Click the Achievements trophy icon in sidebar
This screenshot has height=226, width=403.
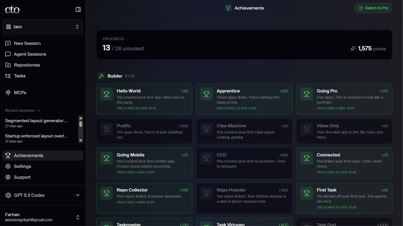click(8, 156)
